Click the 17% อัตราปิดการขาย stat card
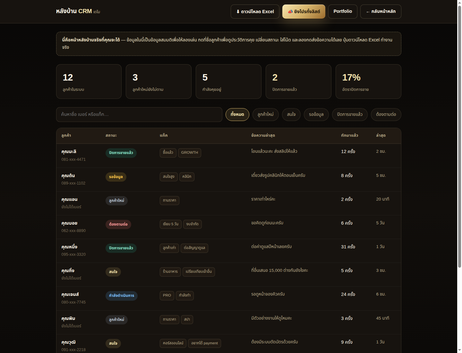 click(368, 82)
